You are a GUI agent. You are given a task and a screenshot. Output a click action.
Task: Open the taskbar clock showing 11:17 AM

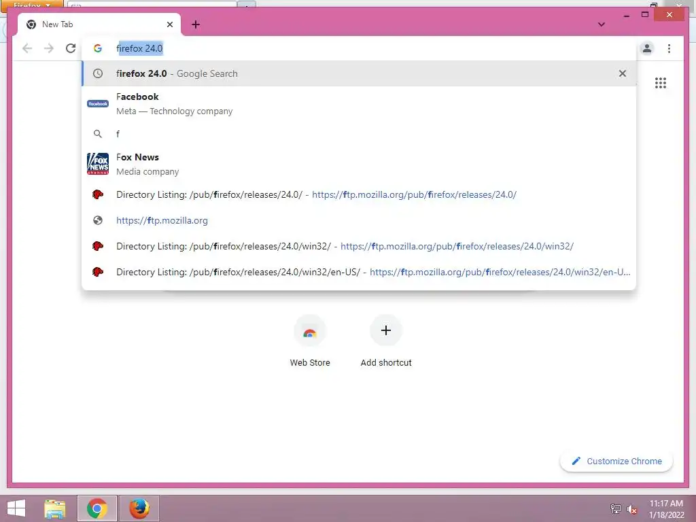(666, 509)
